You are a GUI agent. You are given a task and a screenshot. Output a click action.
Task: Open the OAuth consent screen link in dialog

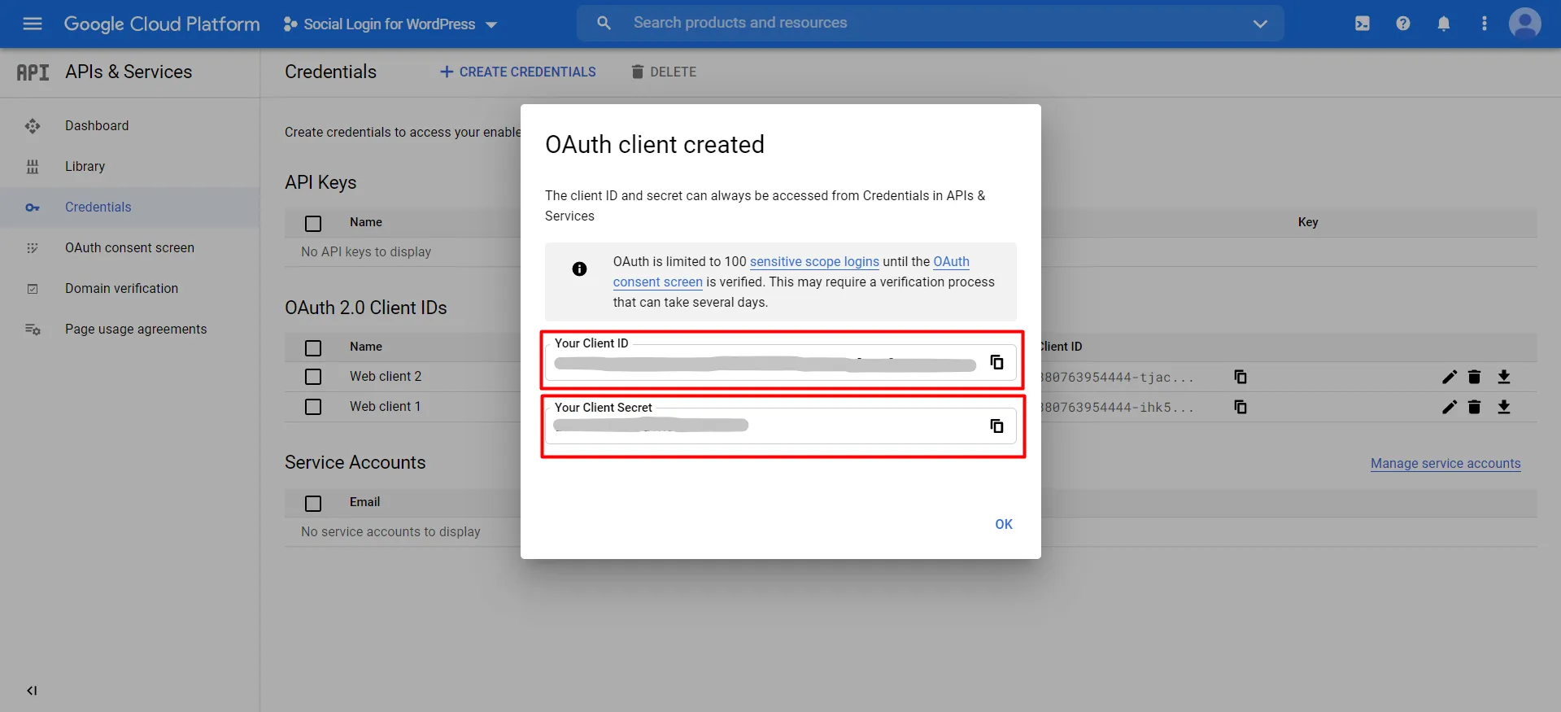click(658, 282)
